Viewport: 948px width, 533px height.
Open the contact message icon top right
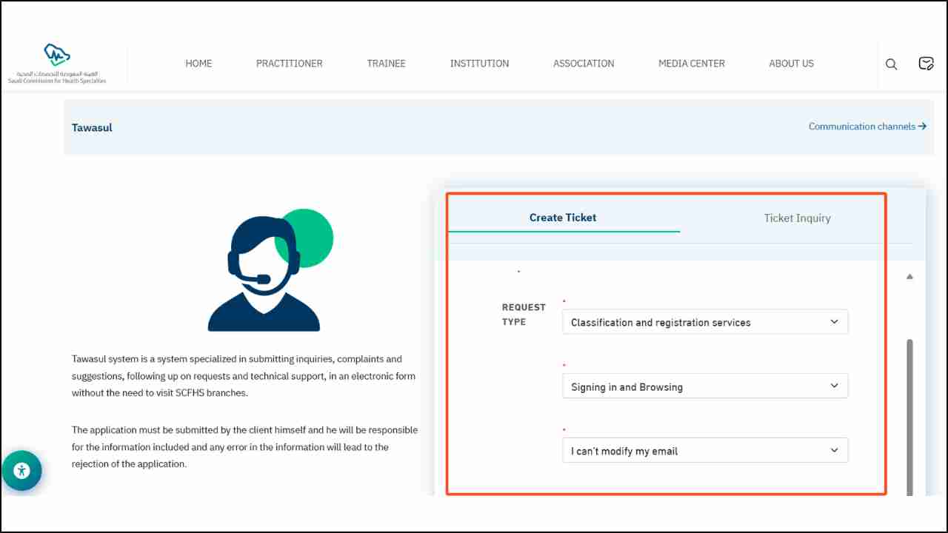[x=926, y=64]
